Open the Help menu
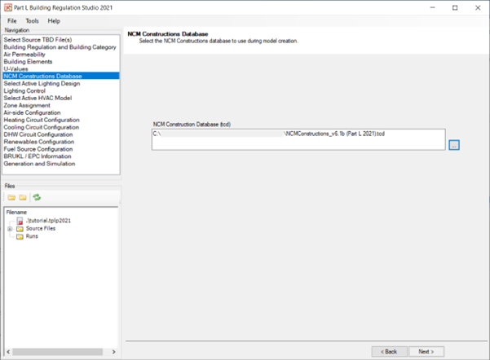The height and width of the screenshot is (360, 490). 54,21
